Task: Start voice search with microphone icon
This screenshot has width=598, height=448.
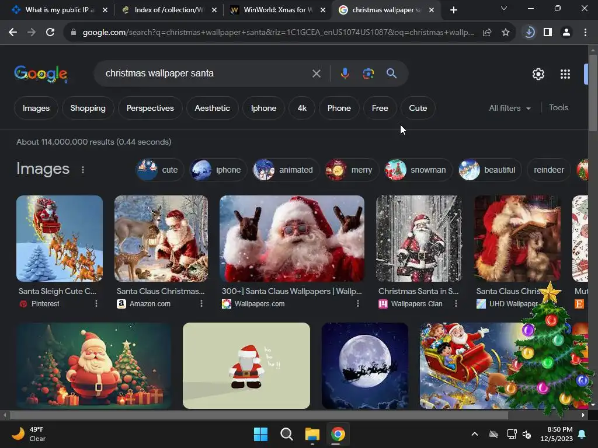Action: click(x=345, y=73)
